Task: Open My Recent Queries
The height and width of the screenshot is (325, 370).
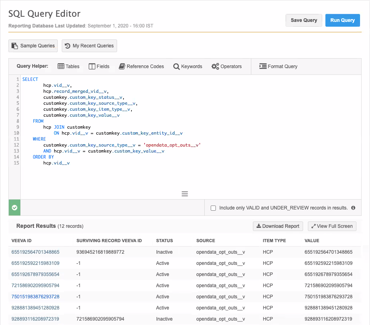Action: (89, 46)
